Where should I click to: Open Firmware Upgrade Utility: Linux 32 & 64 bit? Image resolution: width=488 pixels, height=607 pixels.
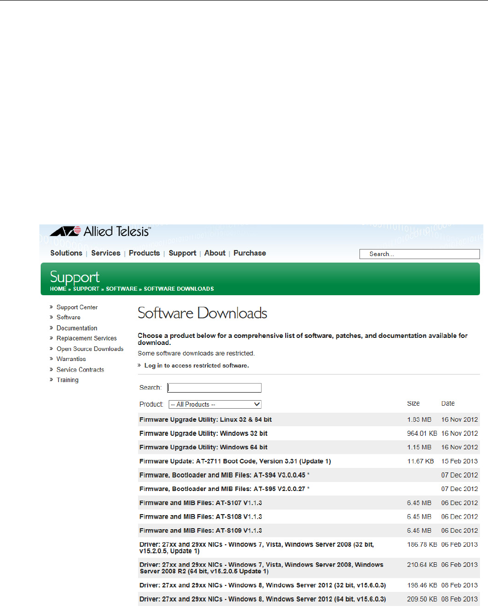[206, 419]
